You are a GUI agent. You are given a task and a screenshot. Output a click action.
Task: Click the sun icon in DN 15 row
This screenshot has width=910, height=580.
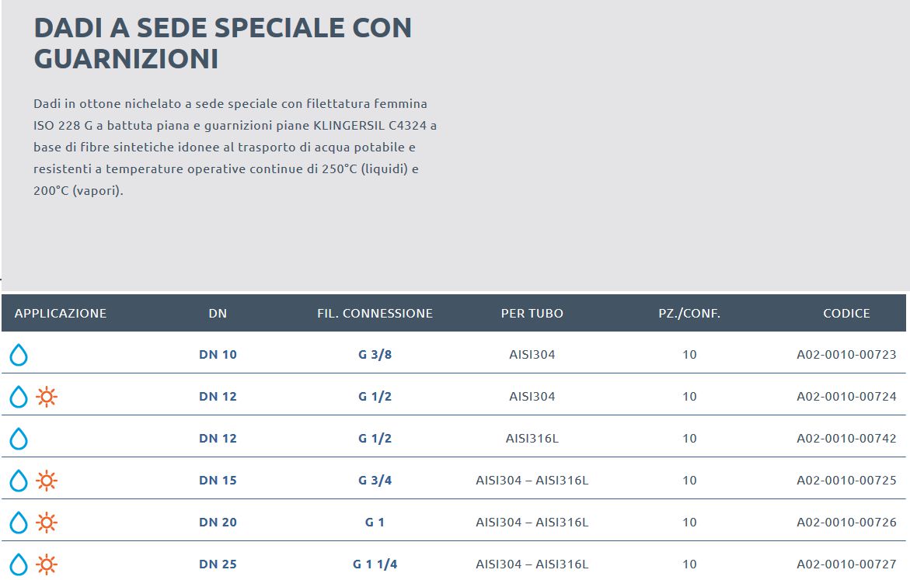(47, 481)
